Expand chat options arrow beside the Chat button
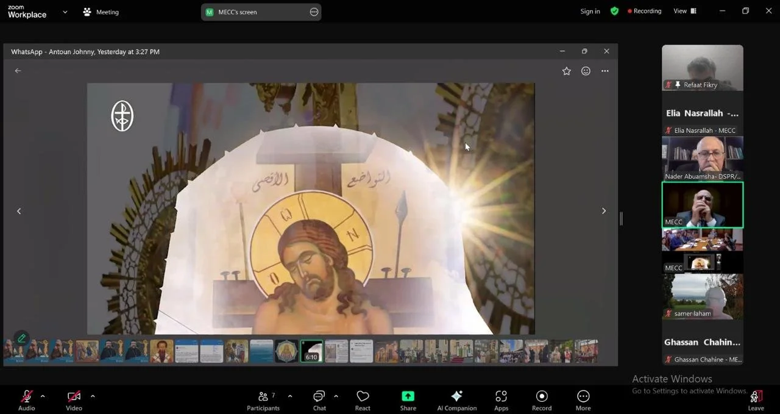The height and width of the screenshot is (414, 780). [x=336, y=396]
